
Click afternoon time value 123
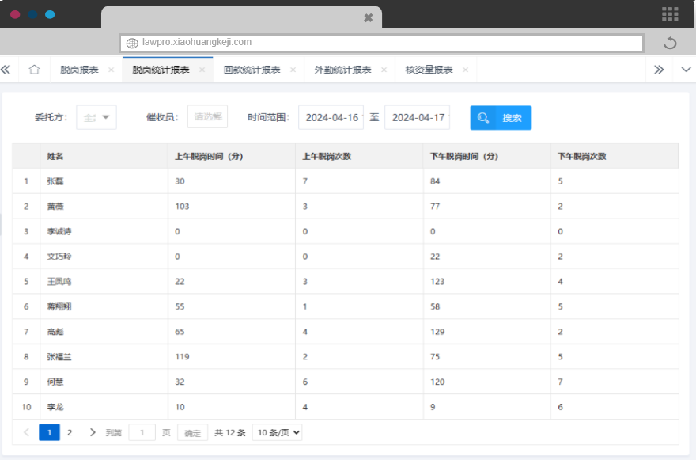437,281
